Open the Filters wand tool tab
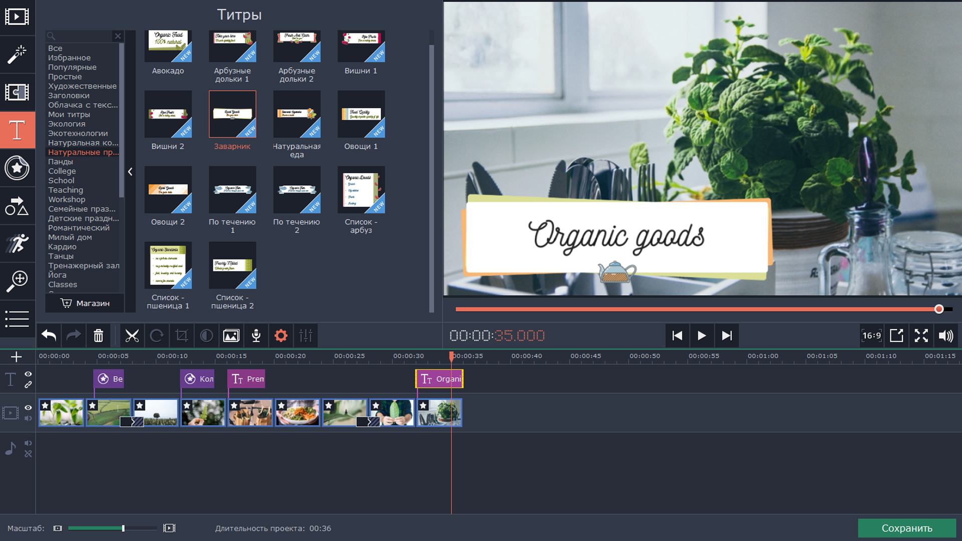The height and width of the screenshot is (541, 962). pyautogui.click(x=17, y=55)
